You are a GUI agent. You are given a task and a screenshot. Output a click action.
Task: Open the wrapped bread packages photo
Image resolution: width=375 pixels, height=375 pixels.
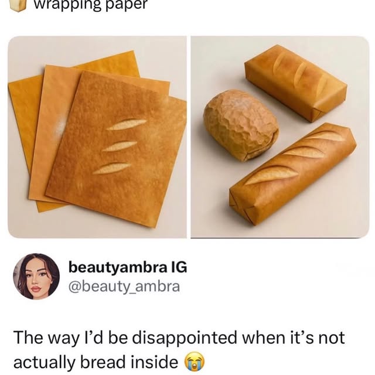tap(280, 137)
